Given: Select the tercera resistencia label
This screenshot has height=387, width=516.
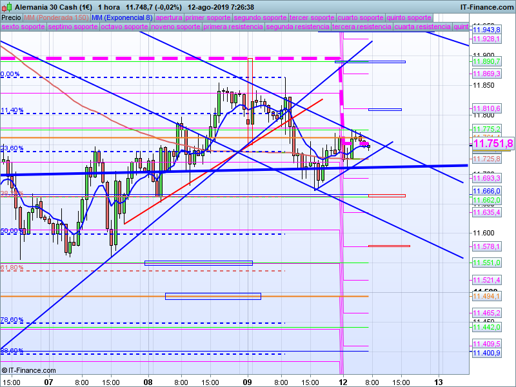Looking at the screenshot, I should tap(362, 26).
